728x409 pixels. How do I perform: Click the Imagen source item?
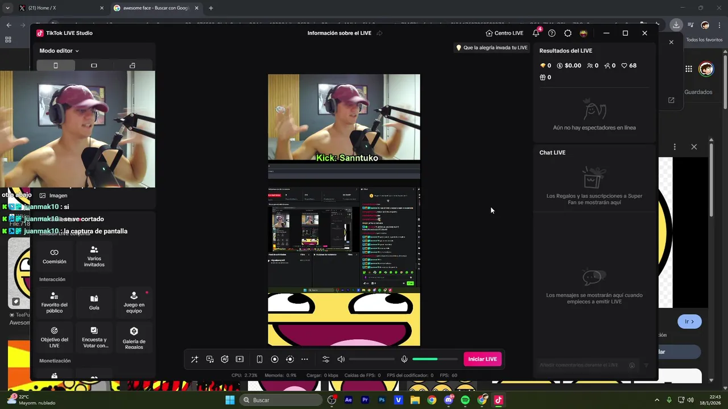click(53, 195)
